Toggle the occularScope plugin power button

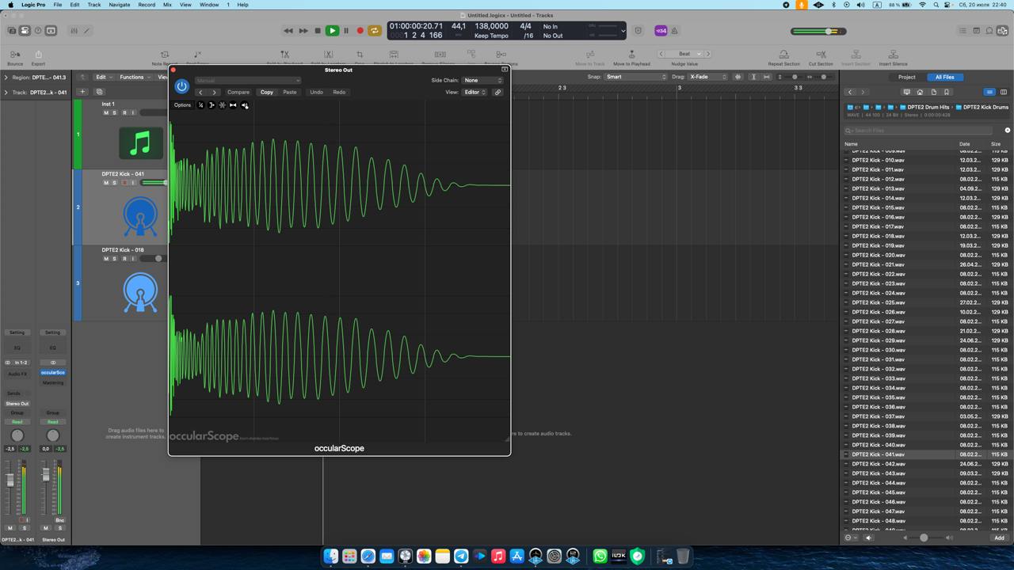pos(181,86)
